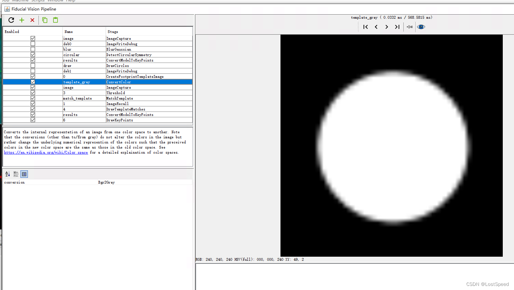Open the Bgr2Gray conversion value dropdown

click(x=145, y=183)
